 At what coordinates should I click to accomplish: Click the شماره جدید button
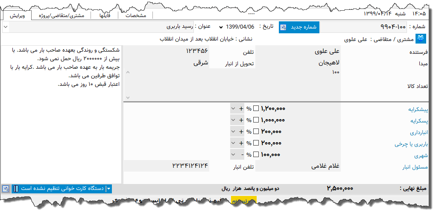(299, 27)
